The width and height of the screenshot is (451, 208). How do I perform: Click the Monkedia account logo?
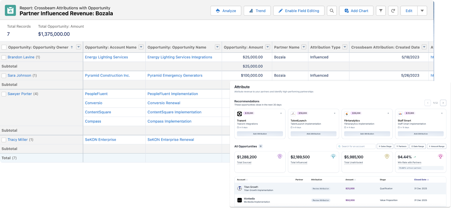click(x=240, y=200)
